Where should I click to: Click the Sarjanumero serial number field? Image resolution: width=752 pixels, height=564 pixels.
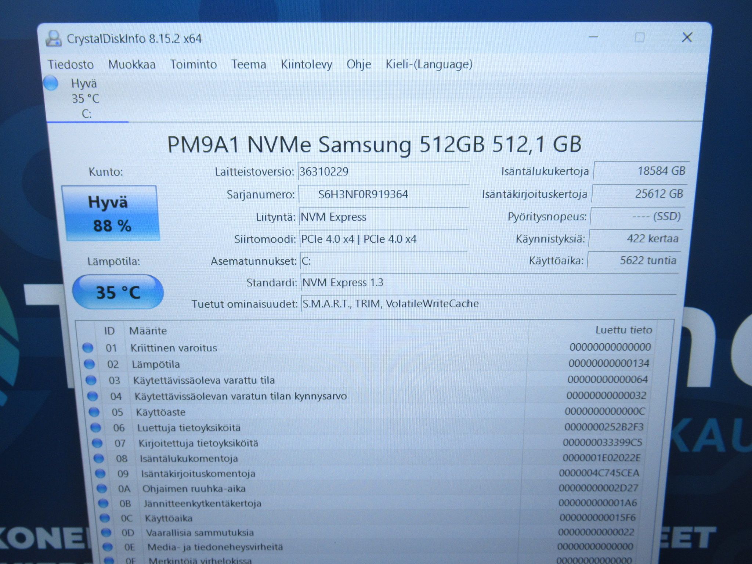(x=383, y=194)
